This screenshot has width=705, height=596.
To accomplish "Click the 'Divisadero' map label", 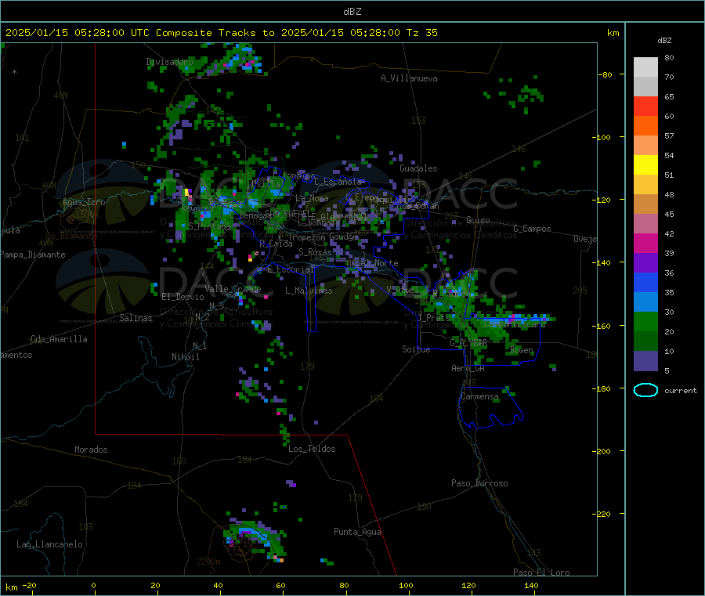I will coord(169,62).
